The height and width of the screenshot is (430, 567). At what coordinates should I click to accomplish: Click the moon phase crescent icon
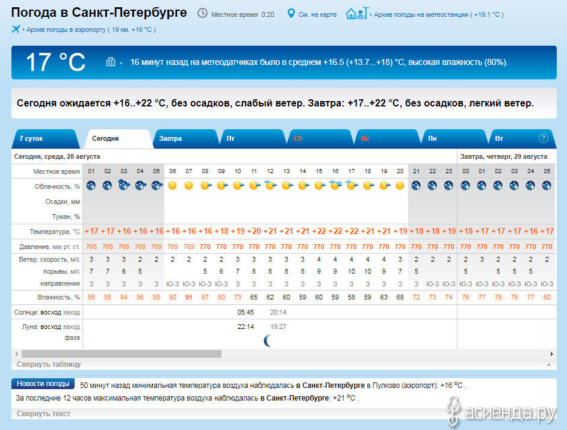pos(268,340)
